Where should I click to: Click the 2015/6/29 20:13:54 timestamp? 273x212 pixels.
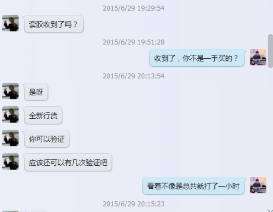(133, 76)
